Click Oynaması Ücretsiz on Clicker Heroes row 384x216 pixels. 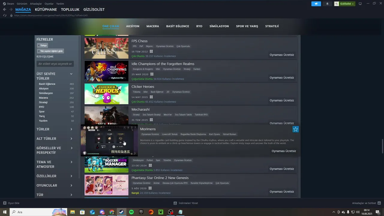pyautogui.click(x=282, y=100)
